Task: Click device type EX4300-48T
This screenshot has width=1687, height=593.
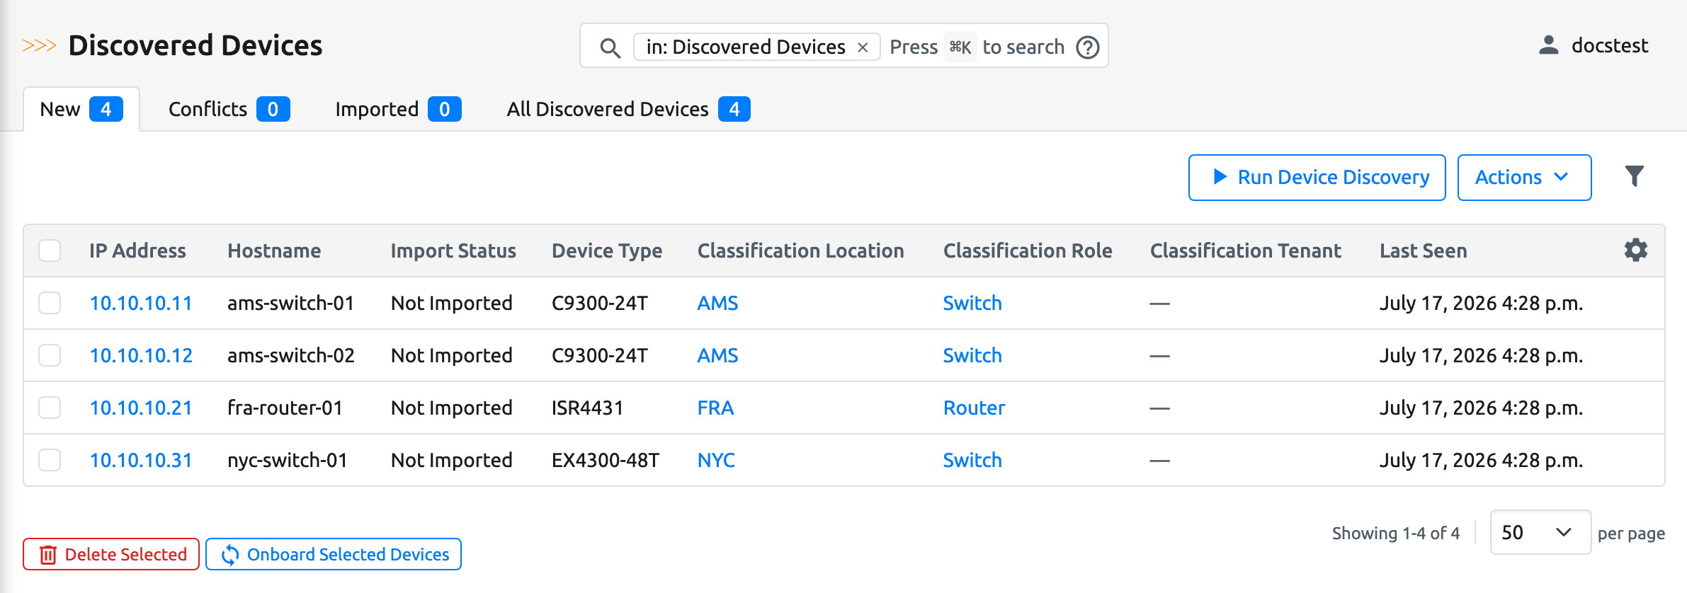Action: (x=606, y=461)
